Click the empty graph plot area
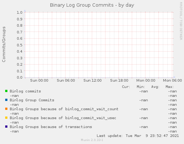Image resolution: width=184 pixels, height=144 pixels. (x=99, y=45)
